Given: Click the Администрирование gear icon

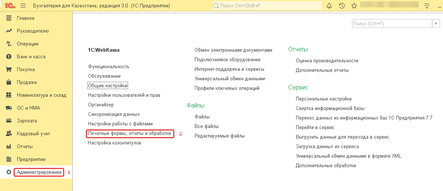Looking at the screenshot, I should coord(9,172).
